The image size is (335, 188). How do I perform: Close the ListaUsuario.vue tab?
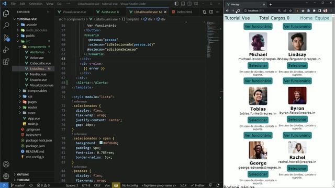click(165, 12)
